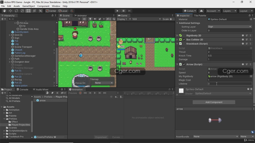The width and height of the screenshot is (255, 143).
Task: Open Arrow script help icon
Action: pos(243,64)
